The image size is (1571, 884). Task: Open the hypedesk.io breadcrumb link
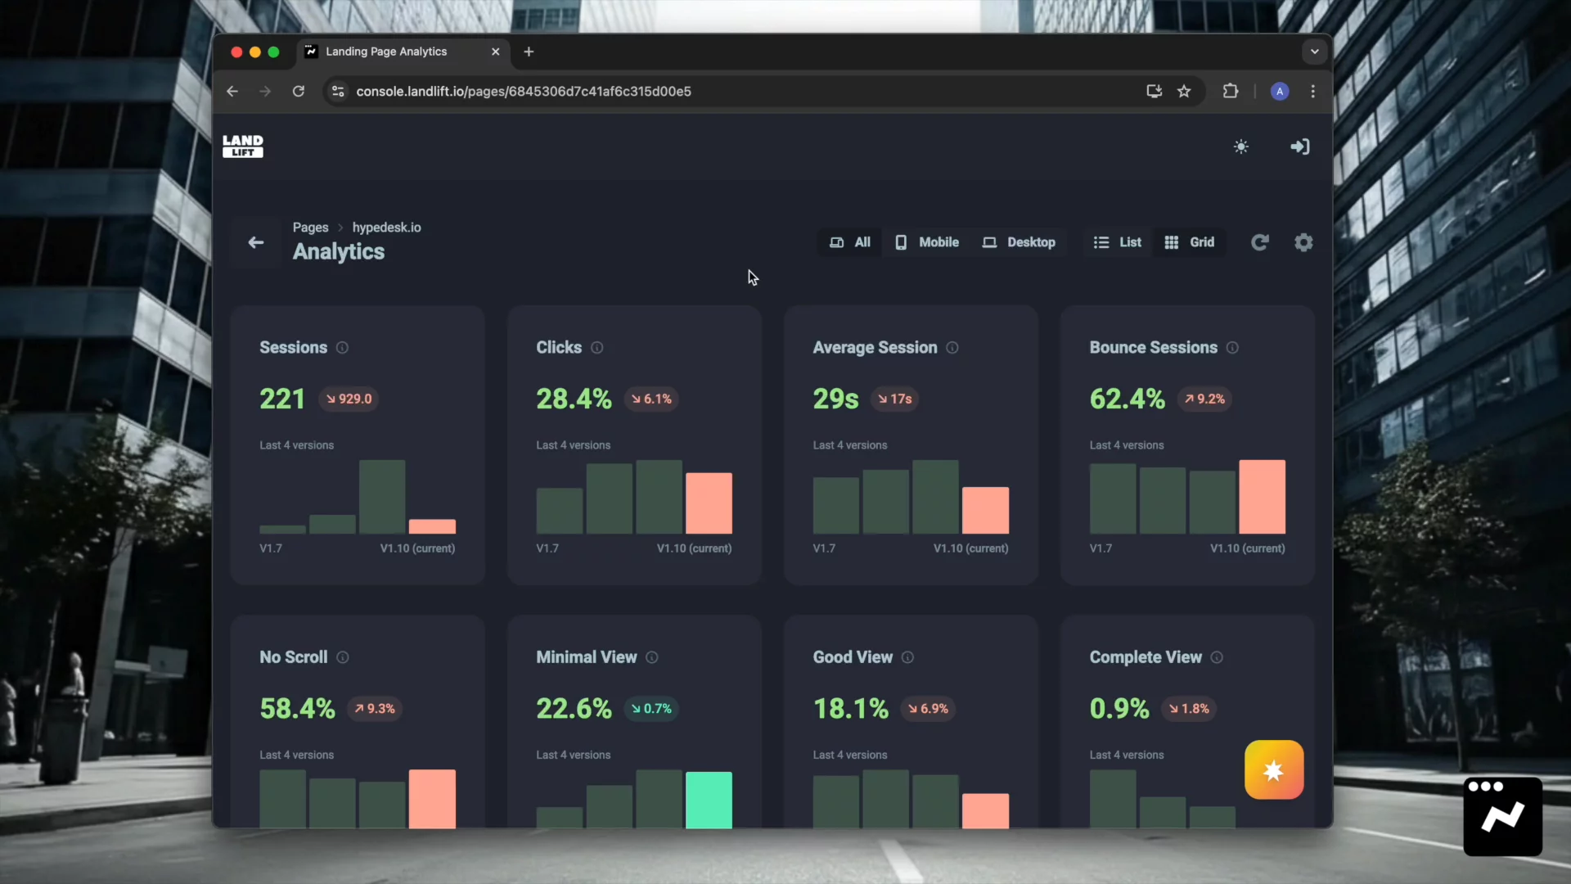tap(386, 228)
